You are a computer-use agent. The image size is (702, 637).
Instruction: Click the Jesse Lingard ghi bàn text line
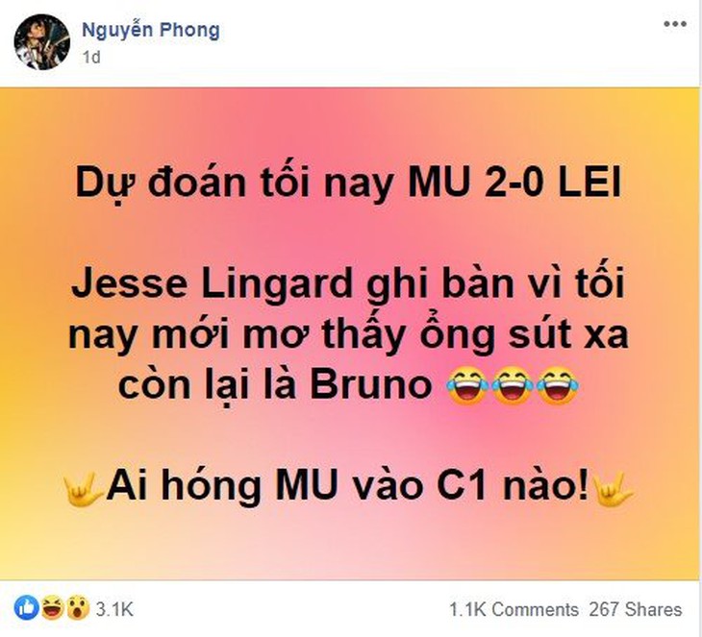click(x=347, y=284)
